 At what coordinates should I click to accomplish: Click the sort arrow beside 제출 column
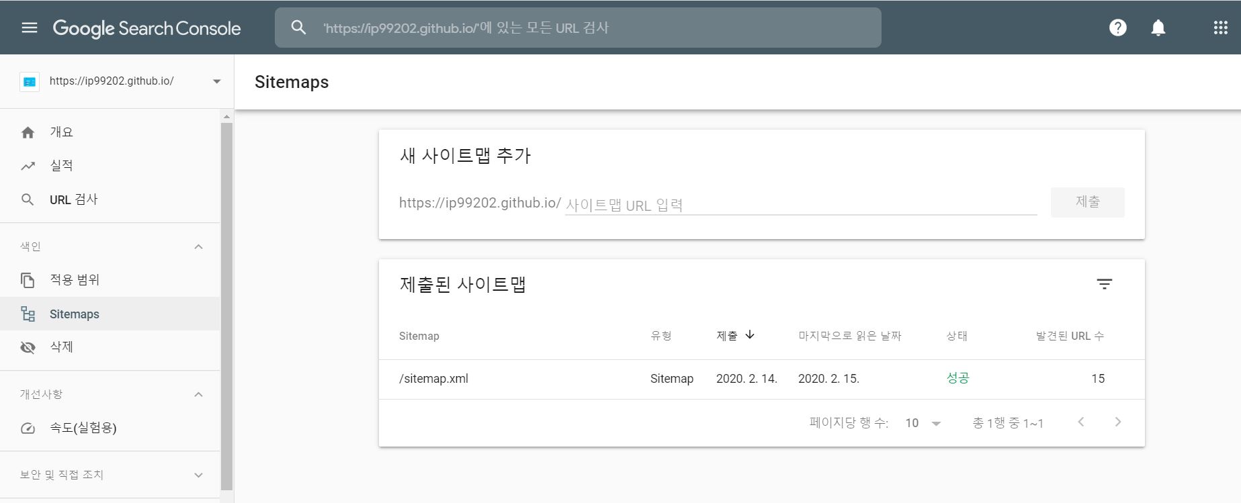pos(750,334)
